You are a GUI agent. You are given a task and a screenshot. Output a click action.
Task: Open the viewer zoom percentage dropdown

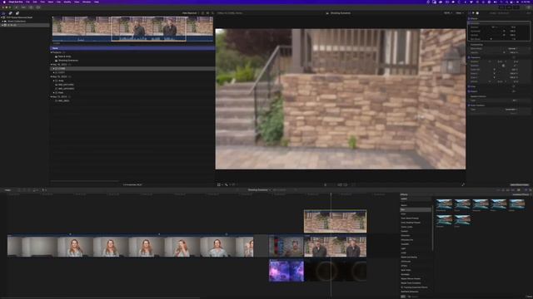click(448, 13)
